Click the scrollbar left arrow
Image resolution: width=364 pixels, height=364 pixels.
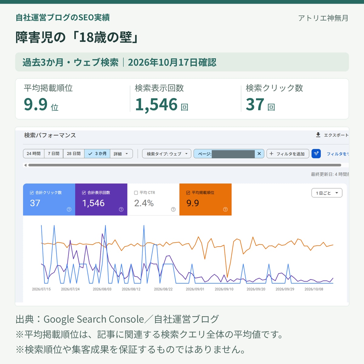(x=25, y=165)
